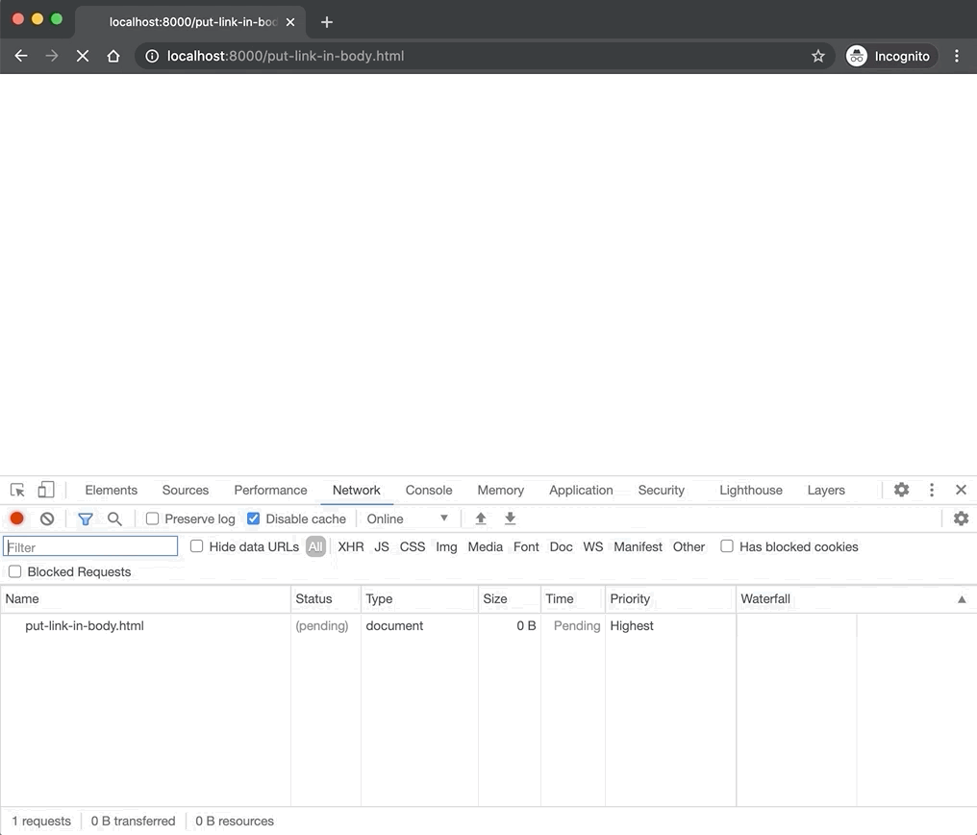Filter requests by Media

[485, 546]
